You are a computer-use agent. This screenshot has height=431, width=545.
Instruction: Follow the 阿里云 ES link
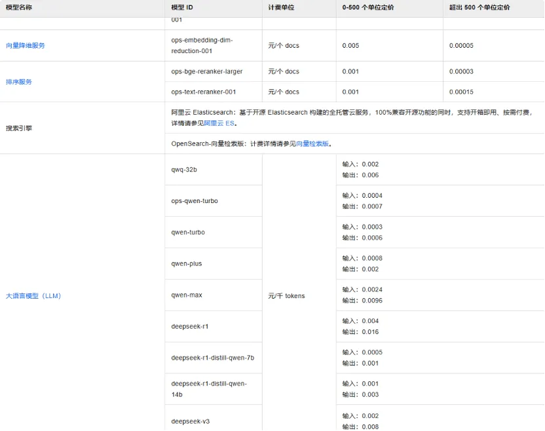pyautogui.click(x=219, y=123)
